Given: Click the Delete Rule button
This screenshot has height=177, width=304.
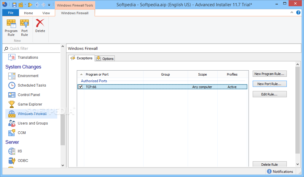Looking at the screenshot, I should pos(270,164).
